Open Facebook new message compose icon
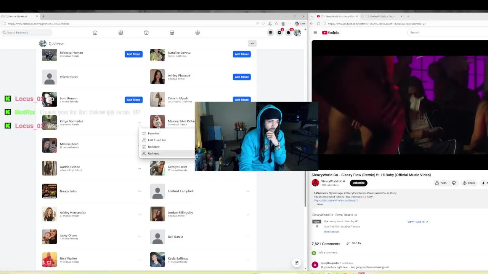The width and height of the screenshot is (488, 274). pyautogui.click(x=297, y=263)
